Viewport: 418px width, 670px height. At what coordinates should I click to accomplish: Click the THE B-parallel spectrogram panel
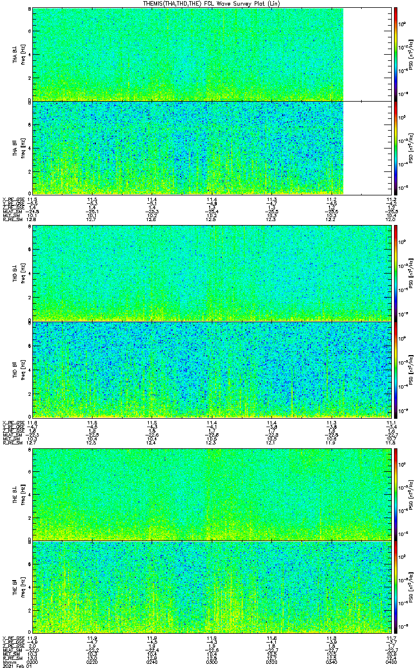pos(212,586)
